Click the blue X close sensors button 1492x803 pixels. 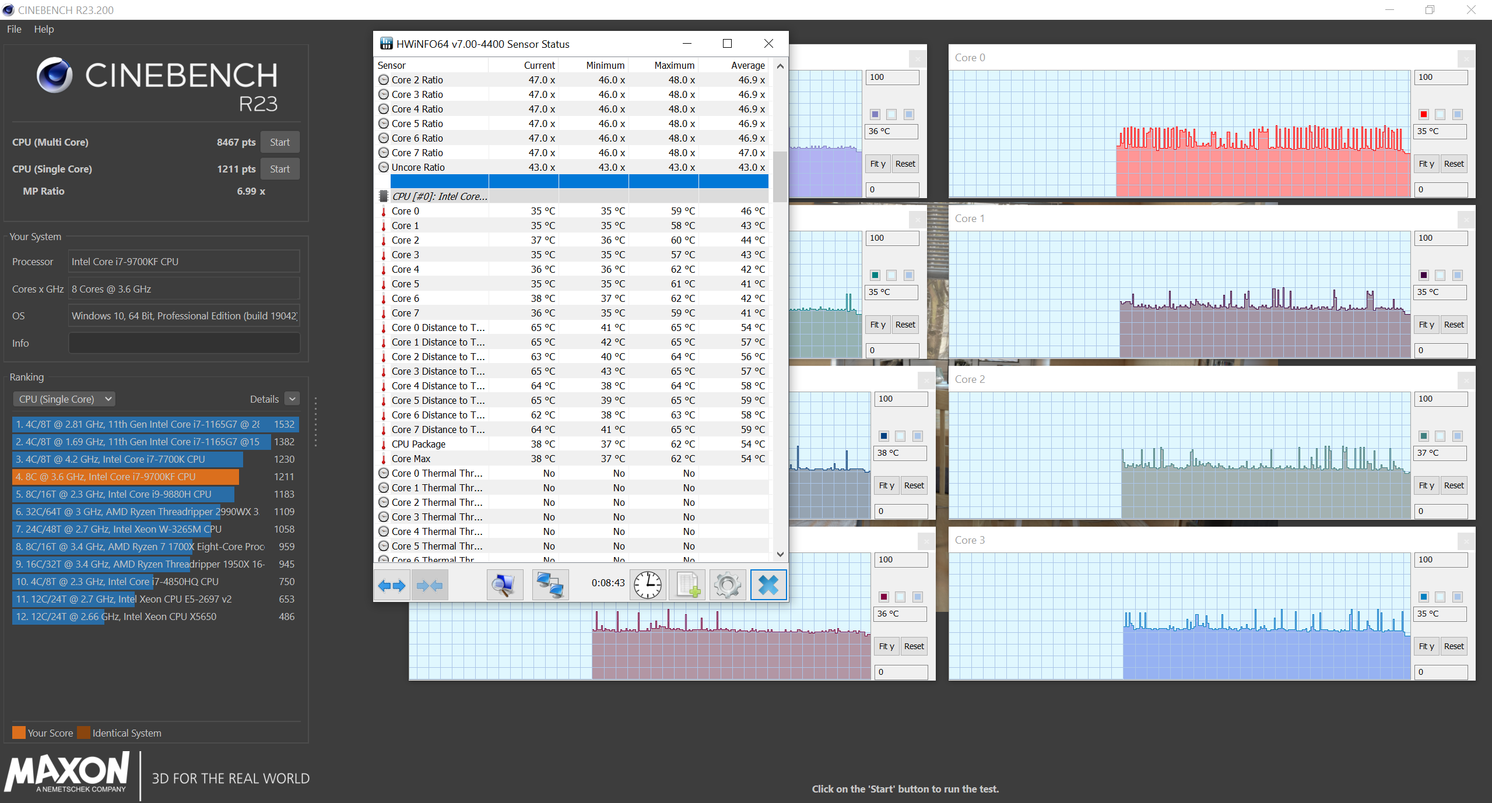(x=768, y=585)
